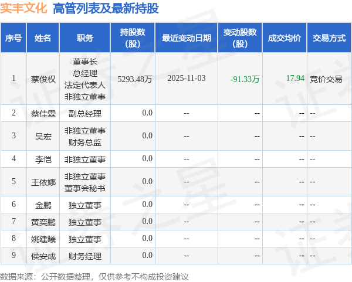Click the 法定代表人 position text
352x282 pixels.
pos(85,85)
